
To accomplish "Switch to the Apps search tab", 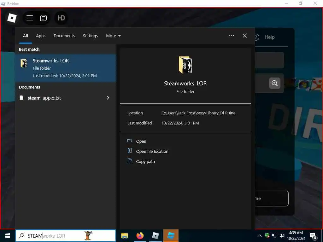I will [x=41, y=36].
